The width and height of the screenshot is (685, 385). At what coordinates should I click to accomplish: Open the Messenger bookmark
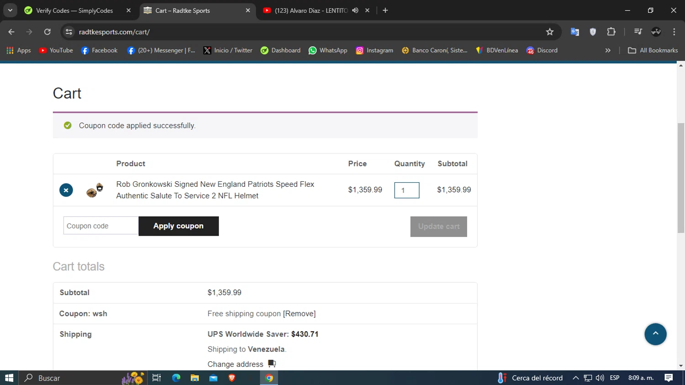[161, 50]
